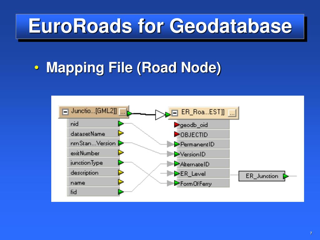Open properties button of Junctio...[GML2]

(122, 112)
